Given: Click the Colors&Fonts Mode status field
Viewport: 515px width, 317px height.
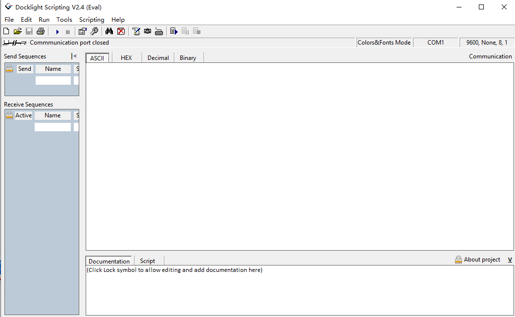Looking at the screenshot, I should click(384, 43).
